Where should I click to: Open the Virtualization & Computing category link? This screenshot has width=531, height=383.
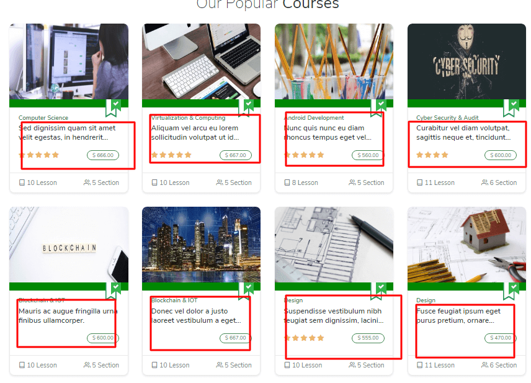tap(189, 118)
